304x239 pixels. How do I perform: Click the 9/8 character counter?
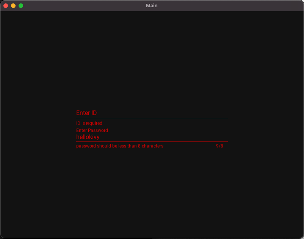point(219,146)
